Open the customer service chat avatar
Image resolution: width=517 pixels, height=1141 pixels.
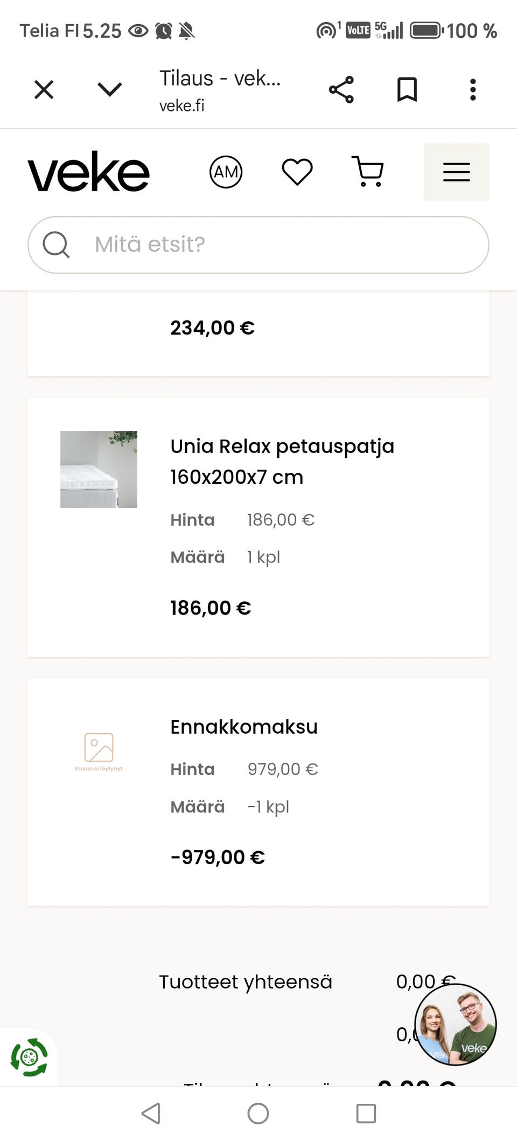tap(456, 1025)
